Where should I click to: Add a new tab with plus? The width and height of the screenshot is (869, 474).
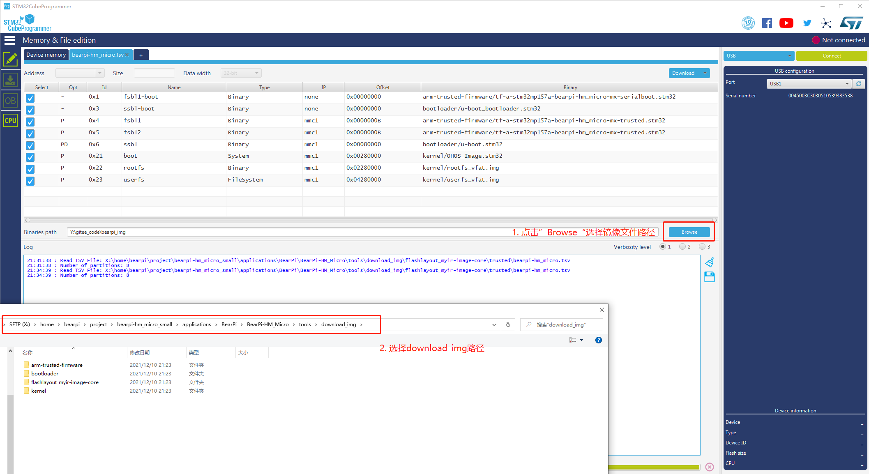pyautogui.click(x=141, y=55)
